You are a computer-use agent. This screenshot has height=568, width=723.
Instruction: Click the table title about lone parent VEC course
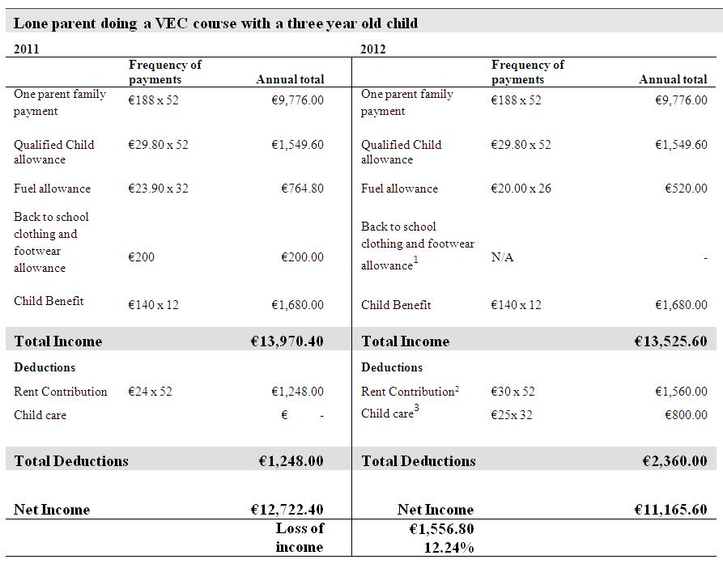[216, 23]
